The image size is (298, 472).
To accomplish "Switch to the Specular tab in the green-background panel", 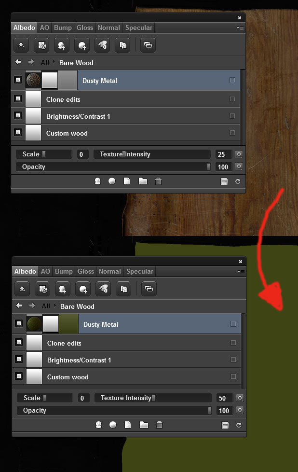I will pyautogui.click(x=140, y=272).
